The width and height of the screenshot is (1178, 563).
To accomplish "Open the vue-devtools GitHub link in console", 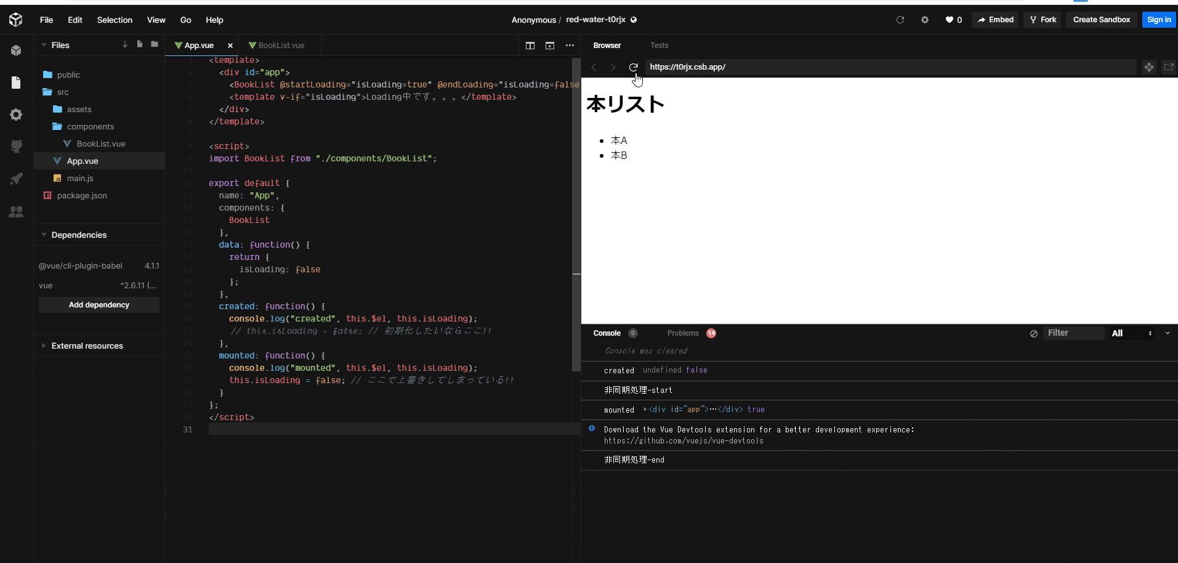I will coord(684,441).
